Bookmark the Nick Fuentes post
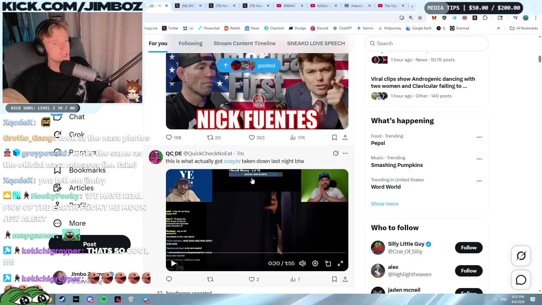 pos(334,137)
